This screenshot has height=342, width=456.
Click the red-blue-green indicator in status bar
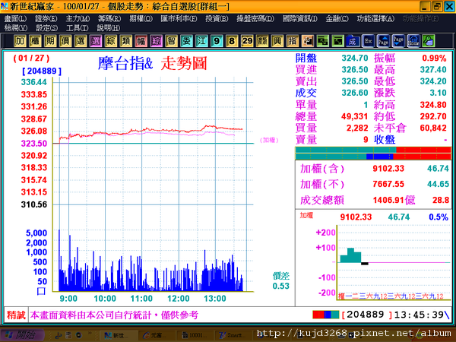326,315
